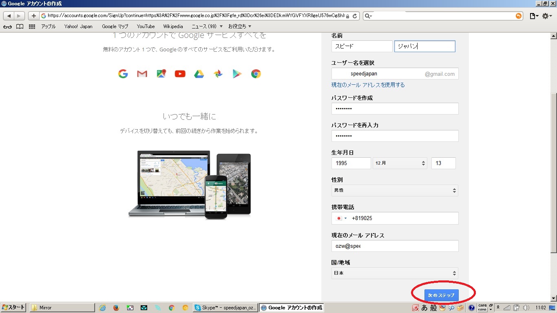Click the first name field containing スピード
The image size is (557, 313).
tap(362, 46)
